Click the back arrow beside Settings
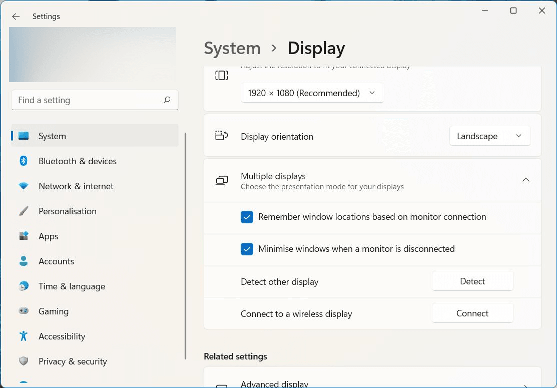557x388 pixels. (16, 17)
